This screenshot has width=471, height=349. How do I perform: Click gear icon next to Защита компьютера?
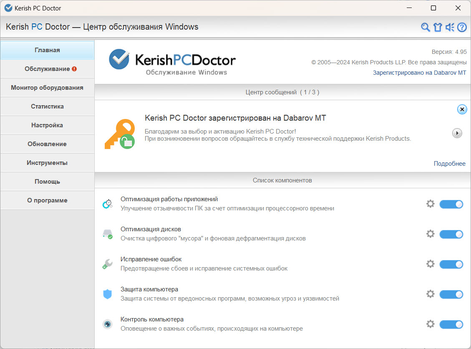(430, 294)
